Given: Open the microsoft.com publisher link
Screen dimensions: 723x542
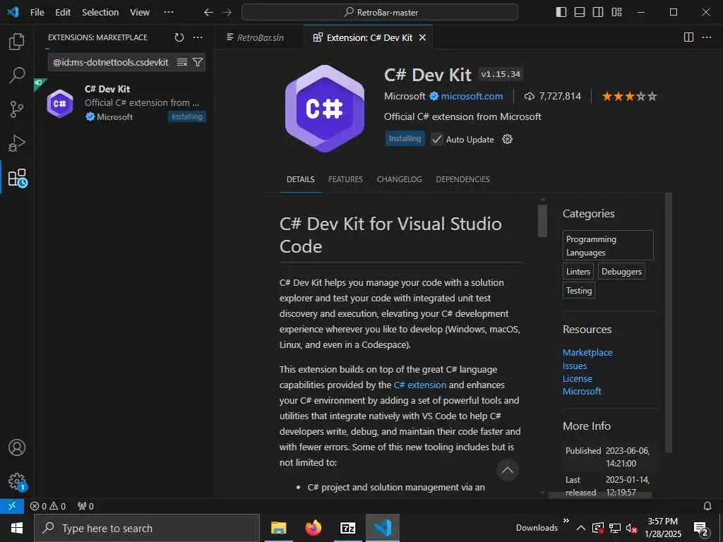Looking at the screenshot, I should click(x=471, y=96).
